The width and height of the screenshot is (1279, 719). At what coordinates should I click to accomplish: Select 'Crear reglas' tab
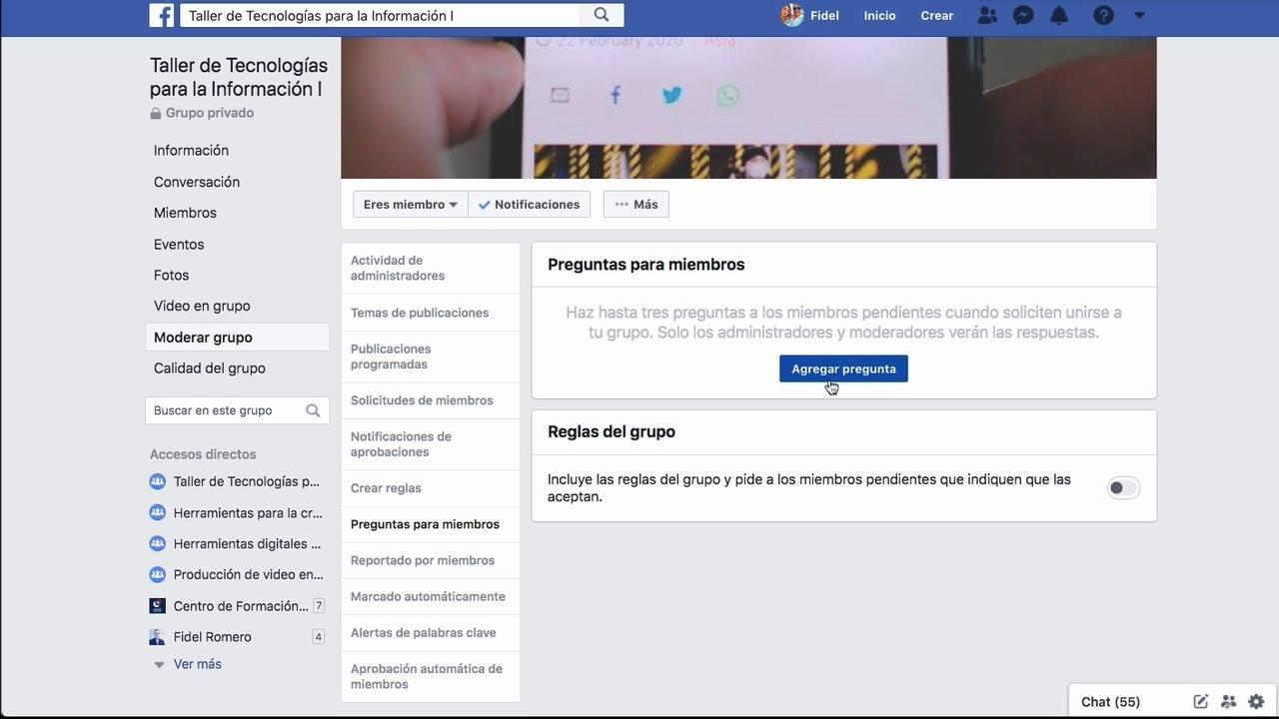click(431, 488)
